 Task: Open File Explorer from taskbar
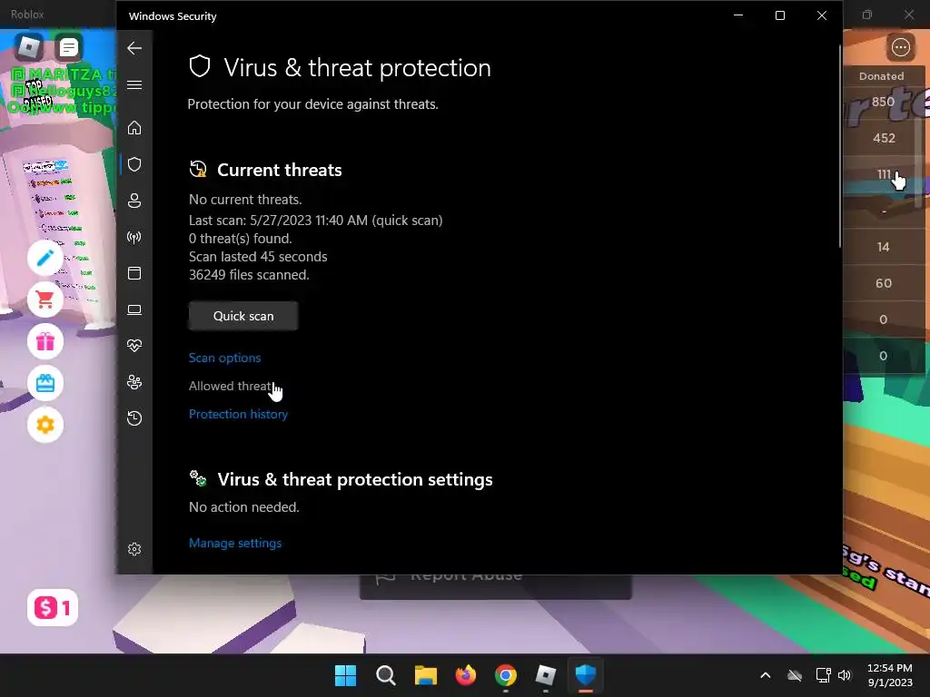tap(426, 675)
